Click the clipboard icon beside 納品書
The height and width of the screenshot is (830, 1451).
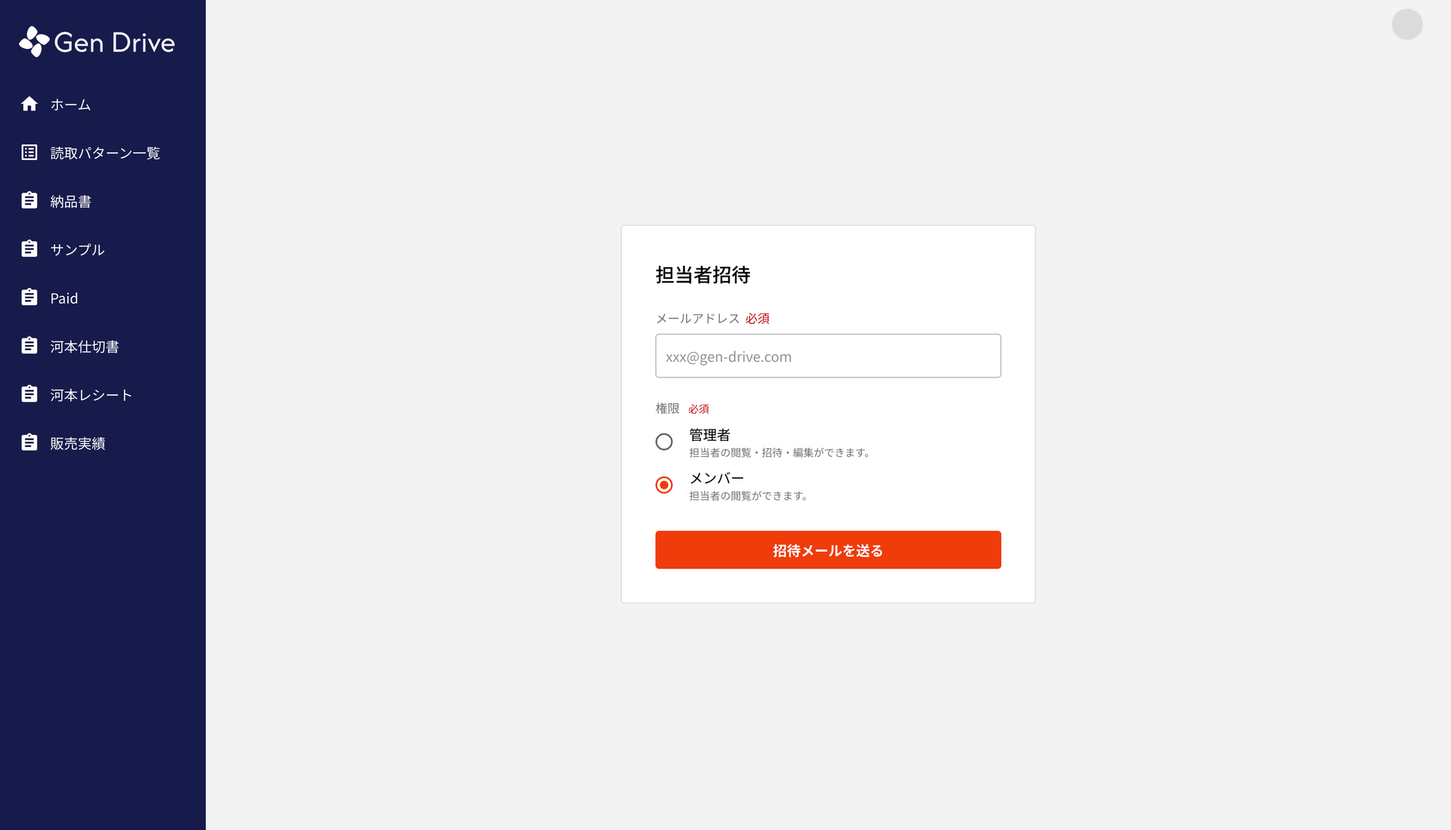click(x=29, y=200)
